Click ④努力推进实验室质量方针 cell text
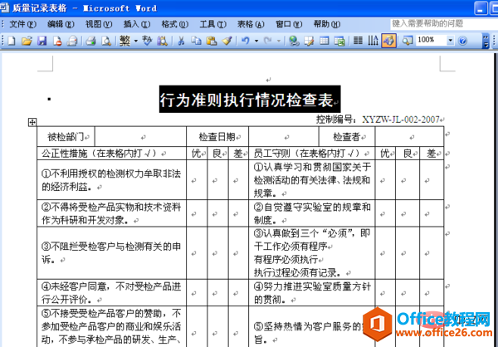This screenshot has width=498, height=347. pos(312,293)
